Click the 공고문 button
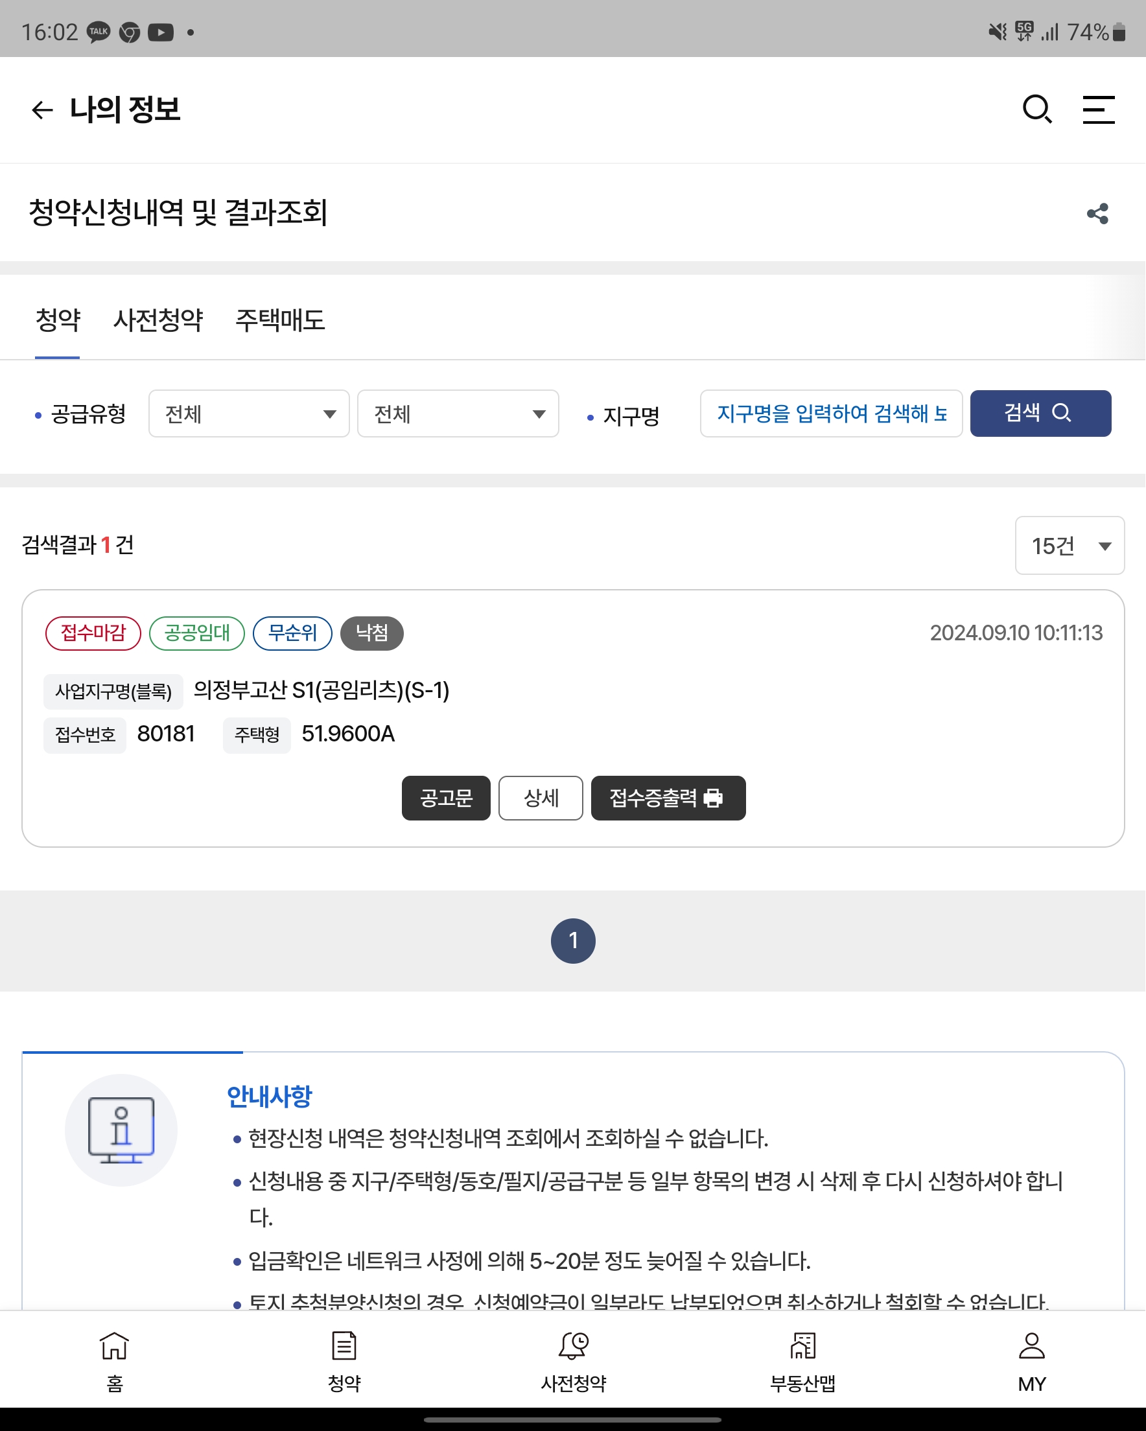The height and width of the screenshot is (1431, 1146). [x=445, y=798]
